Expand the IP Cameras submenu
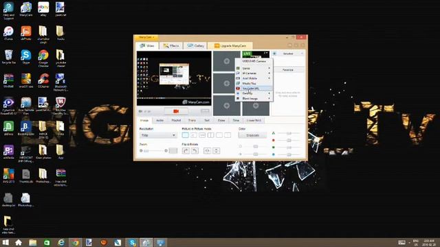The width and height of the screenshot is (440, 247). pyautogui.click(x=254, y=73)
